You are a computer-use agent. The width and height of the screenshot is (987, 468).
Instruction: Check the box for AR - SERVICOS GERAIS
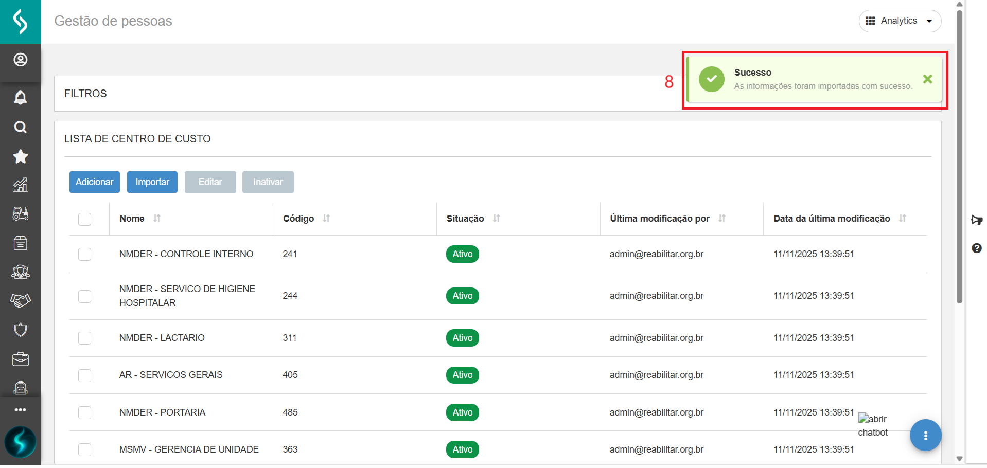click(85, 375)
